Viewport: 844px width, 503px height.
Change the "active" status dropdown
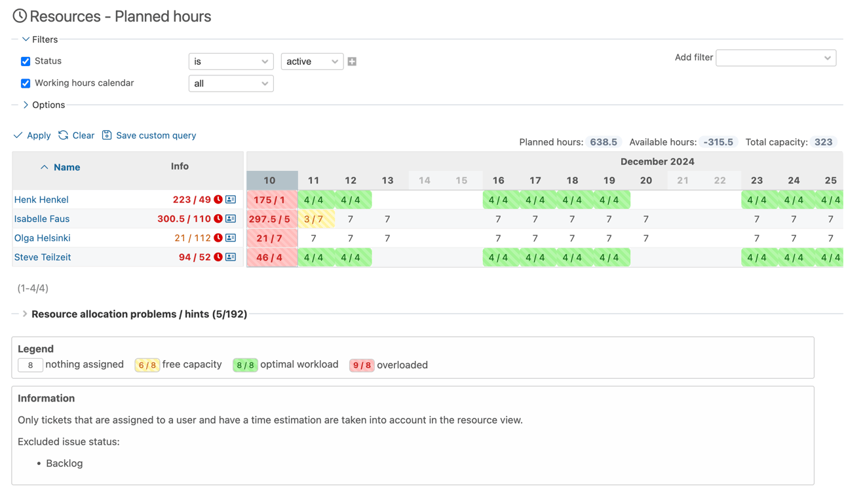(x=312, y=61)
